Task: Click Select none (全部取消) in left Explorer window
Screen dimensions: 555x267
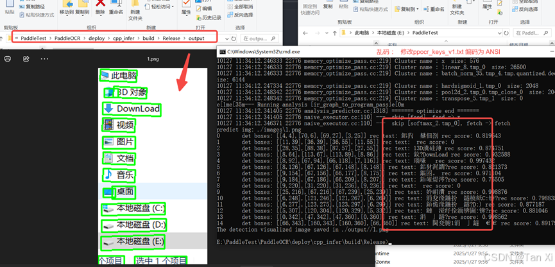Action: (241, 6)
